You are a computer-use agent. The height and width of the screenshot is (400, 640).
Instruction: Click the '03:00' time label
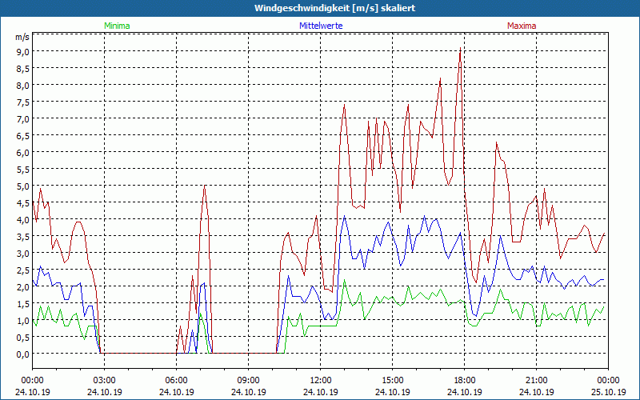105,381
